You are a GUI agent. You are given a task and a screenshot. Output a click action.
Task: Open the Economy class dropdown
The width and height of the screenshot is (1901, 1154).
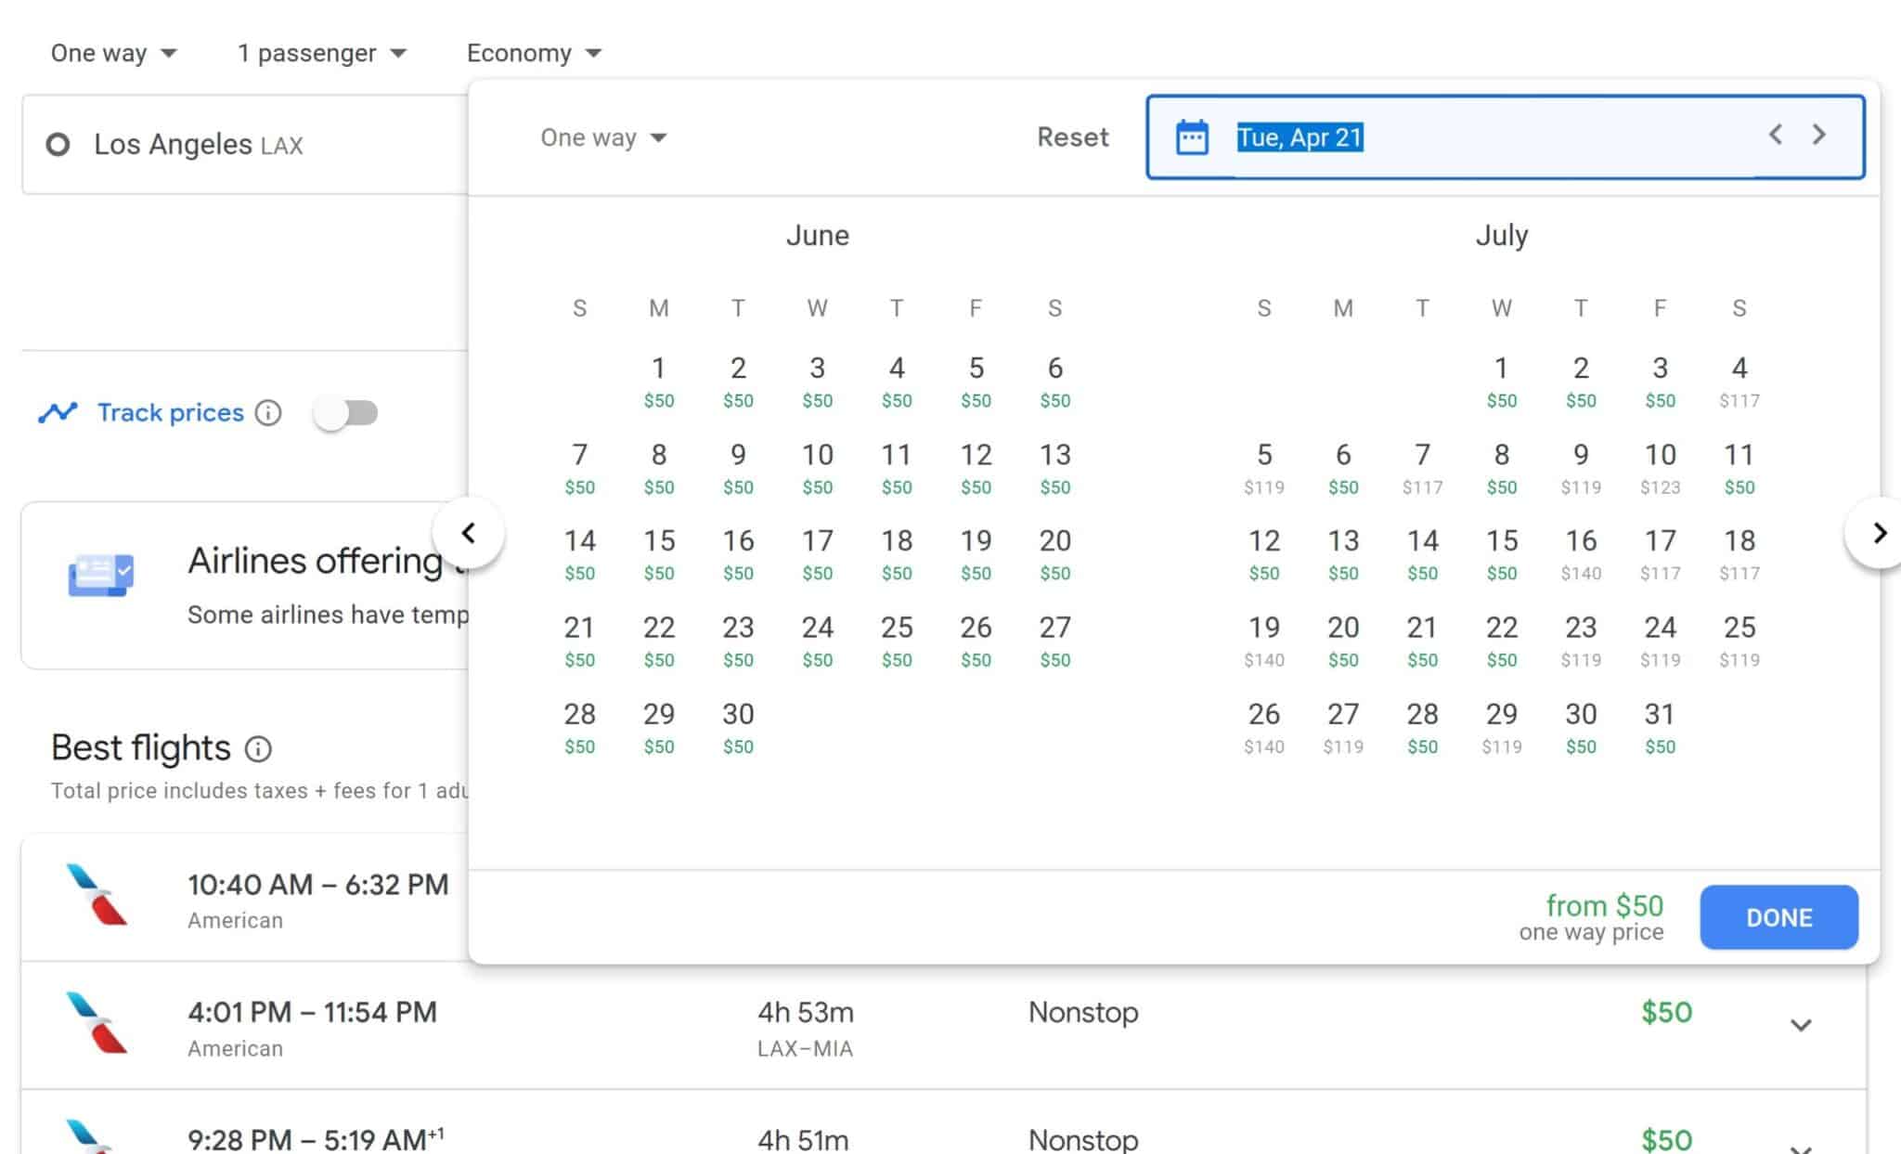pos(534,53)
